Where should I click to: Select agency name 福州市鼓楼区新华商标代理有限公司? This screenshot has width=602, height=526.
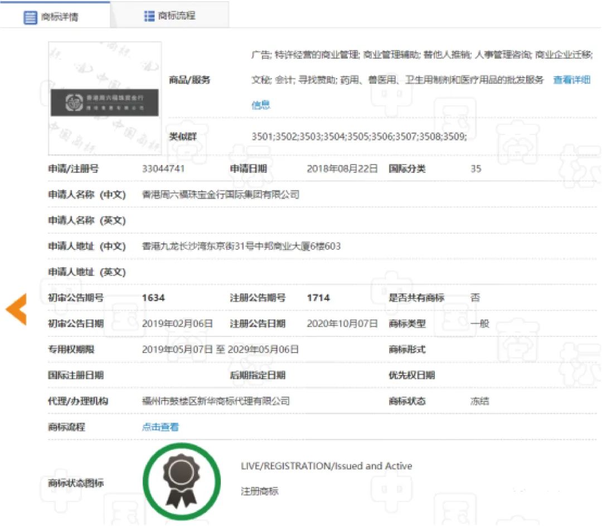point(216,401)
